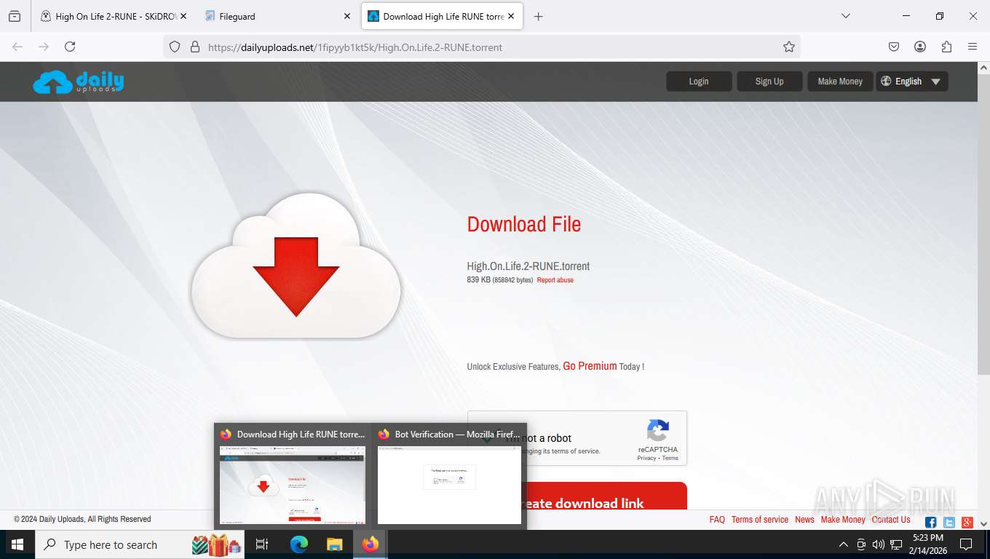990x559 pixels.
Task: Click the Sign Up button
Action: 769,82
